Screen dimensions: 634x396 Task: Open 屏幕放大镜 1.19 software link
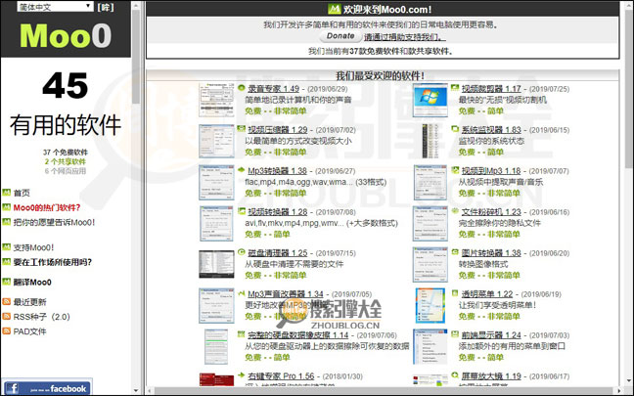pyautogui.click(x=491, y=376)
